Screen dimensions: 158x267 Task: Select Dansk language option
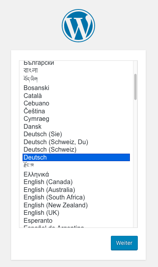pyautogui.click(x=76, y=126)
